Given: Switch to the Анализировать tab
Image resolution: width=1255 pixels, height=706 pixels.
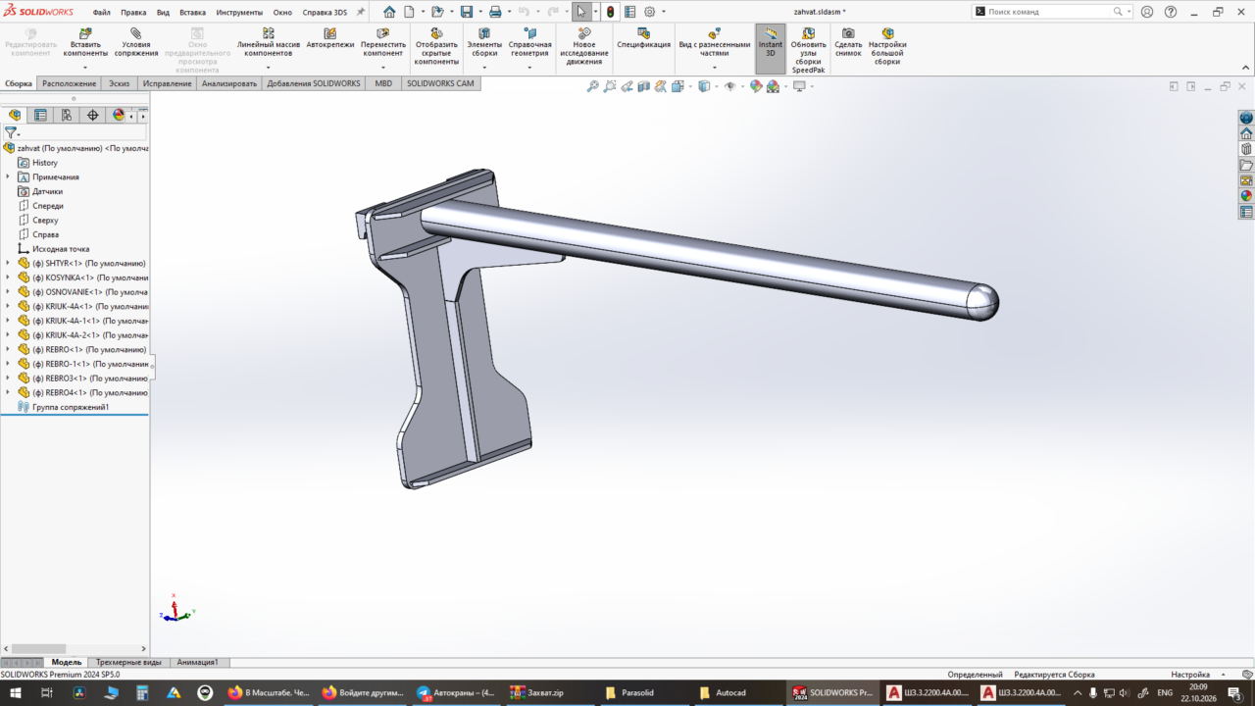Looking at the screenshot, I should pyautogui.click(x=228, y=83).
